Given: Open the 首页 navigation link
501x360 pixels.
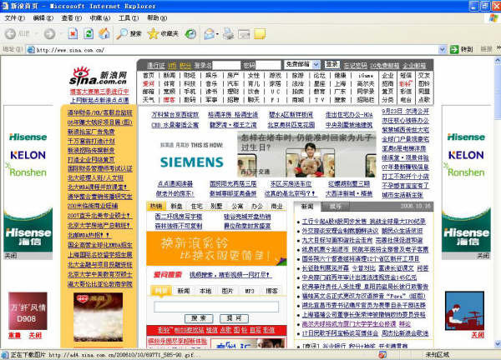Looking at the screenshot, I should coord(149,75).
